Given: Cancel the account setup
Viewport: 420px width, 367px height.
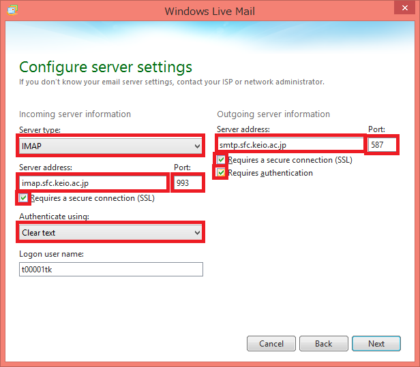Looking at the screenshot, I should click(271, 344).
